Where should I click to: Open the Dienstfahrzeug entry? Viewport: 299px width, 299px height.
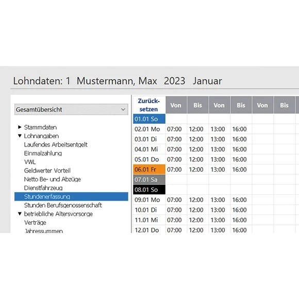pos(43,188)
